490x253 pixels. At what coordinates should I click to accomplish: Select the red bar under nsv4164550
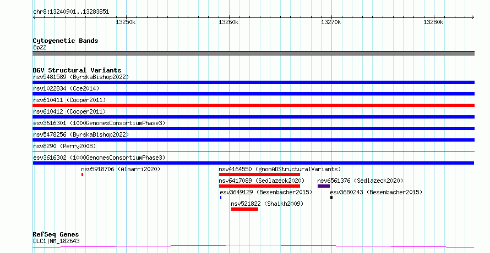pyautogui.click(x=259, y=175)
